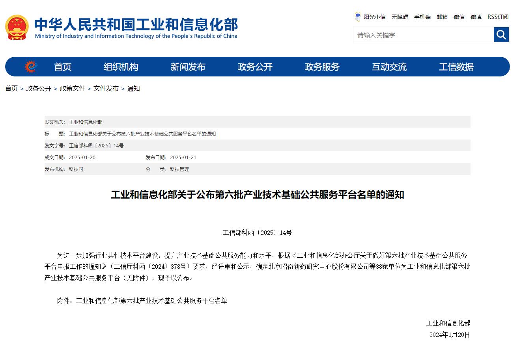Click 政策文件 in the breadcrumb
This screenshot has height=355, width=521.
coord(72,88)
